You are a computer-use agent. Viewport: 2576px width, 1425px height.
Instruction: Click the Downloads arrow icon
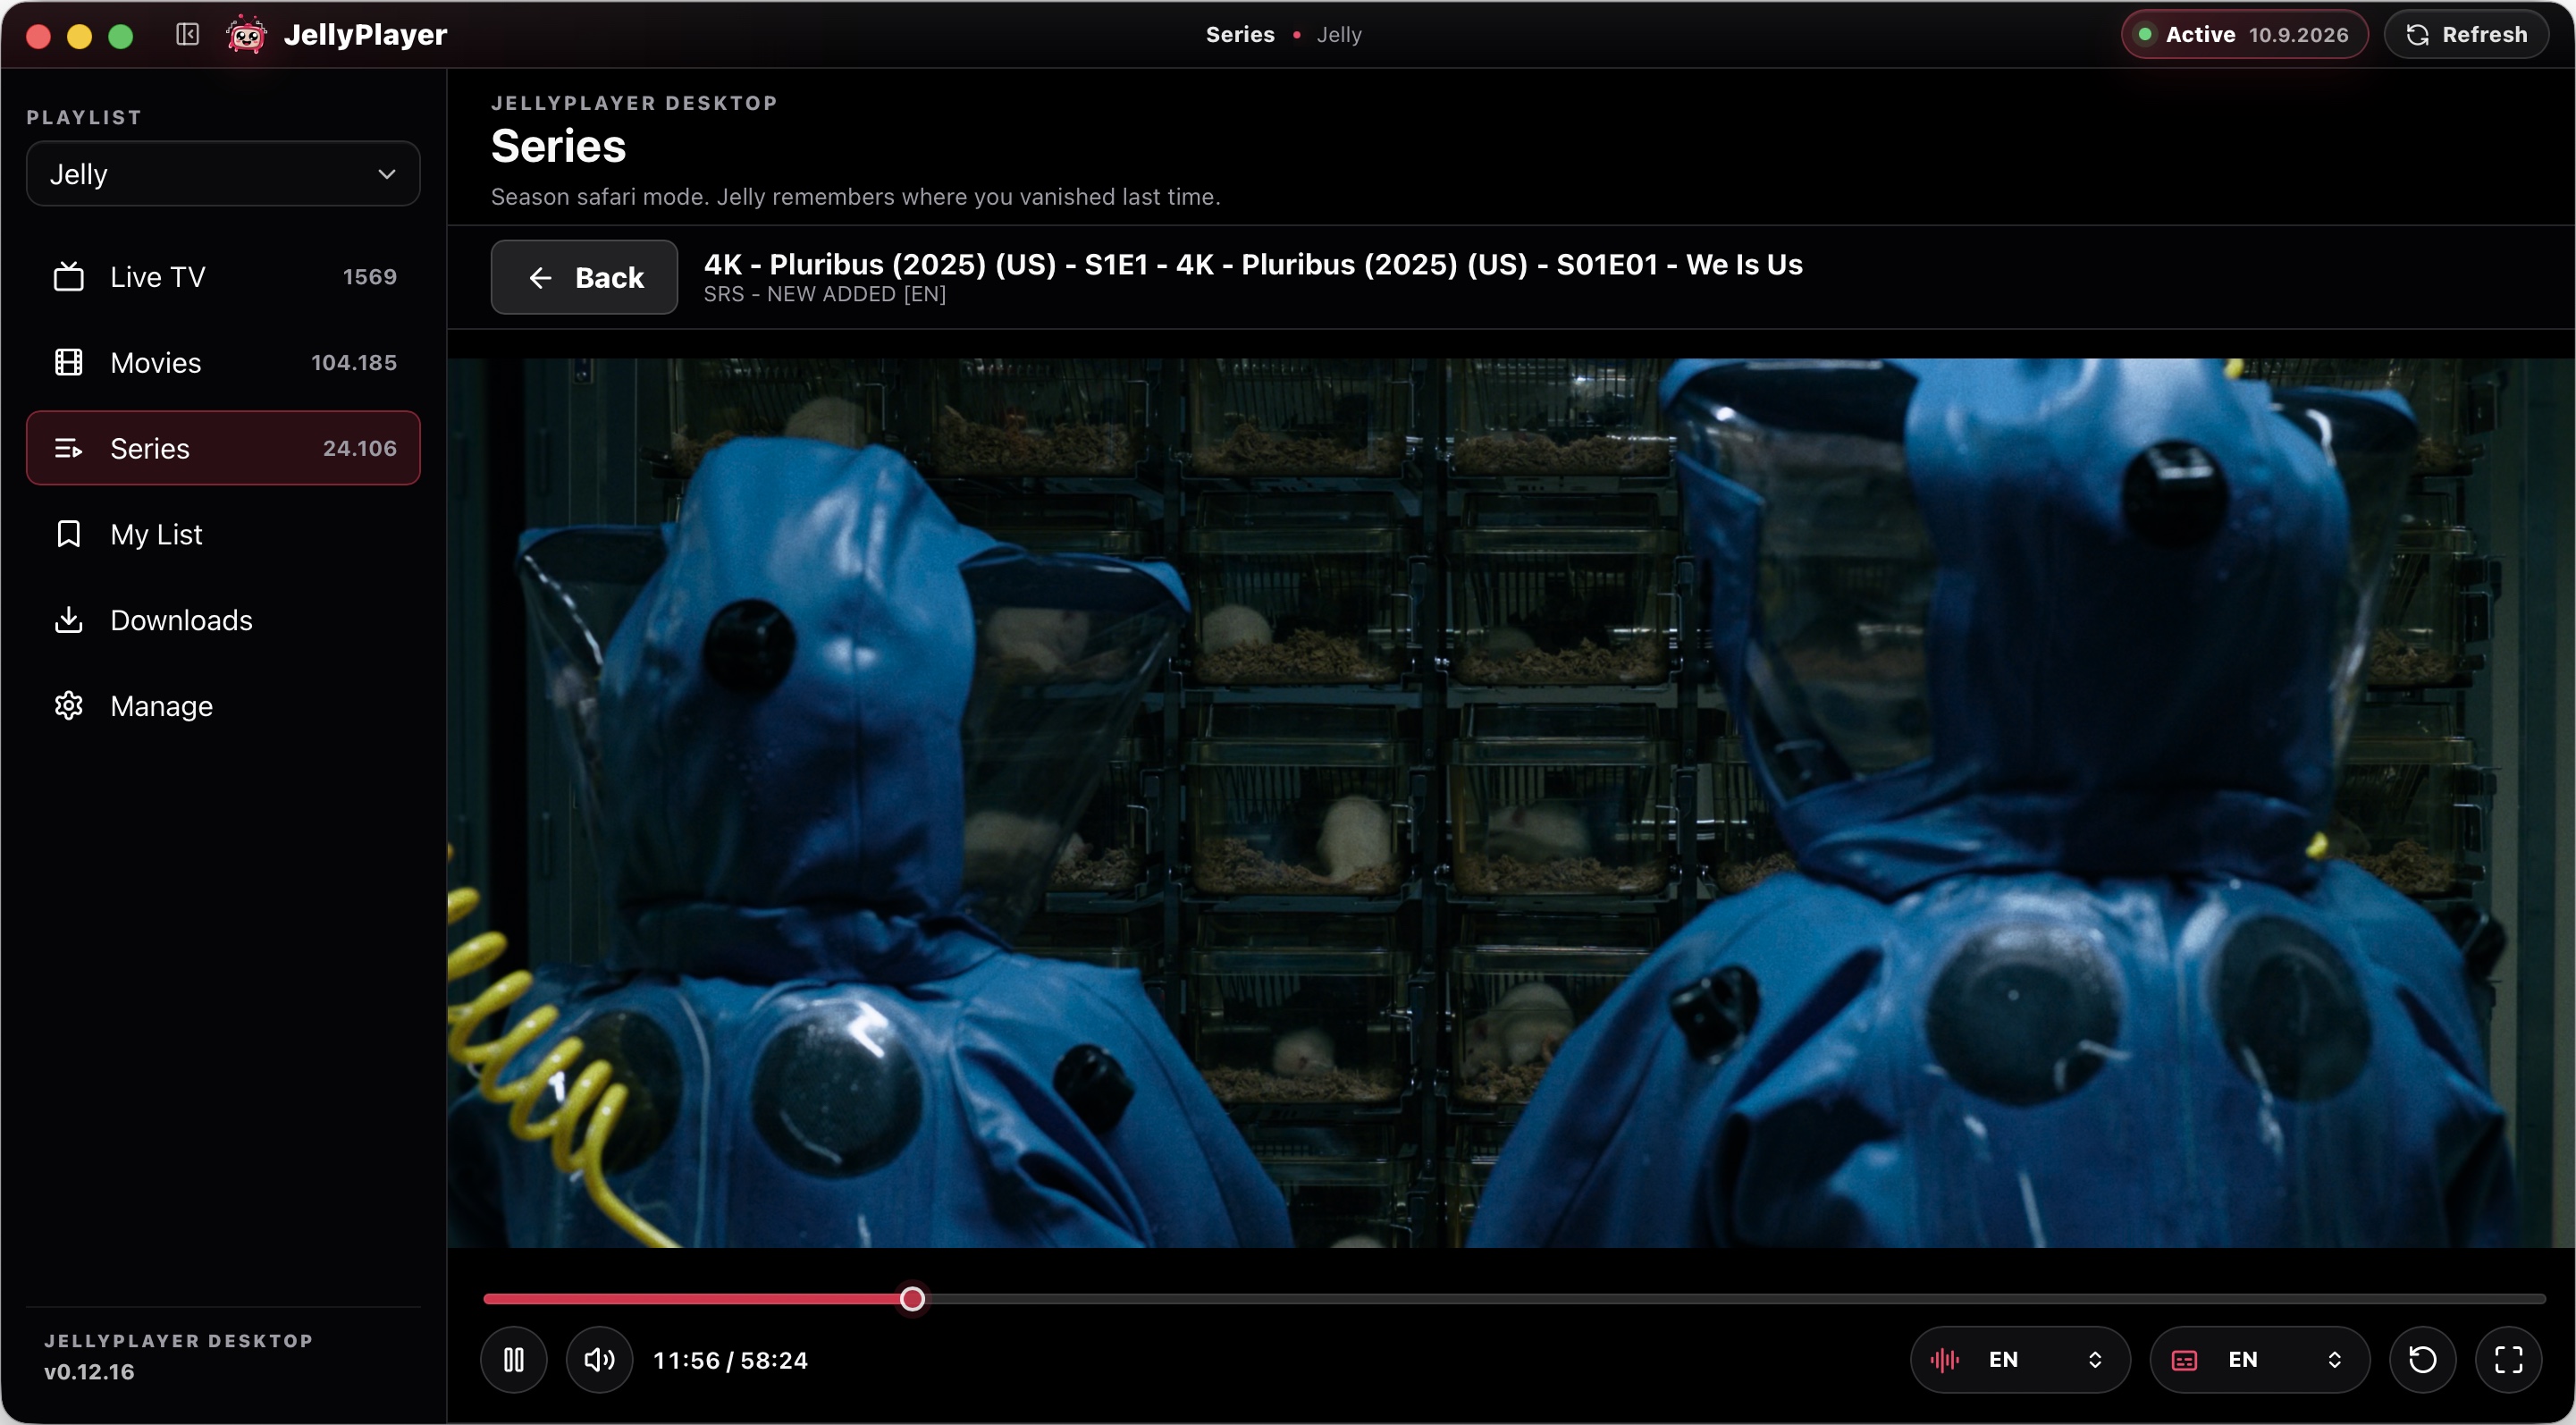[x=68, y=620]
